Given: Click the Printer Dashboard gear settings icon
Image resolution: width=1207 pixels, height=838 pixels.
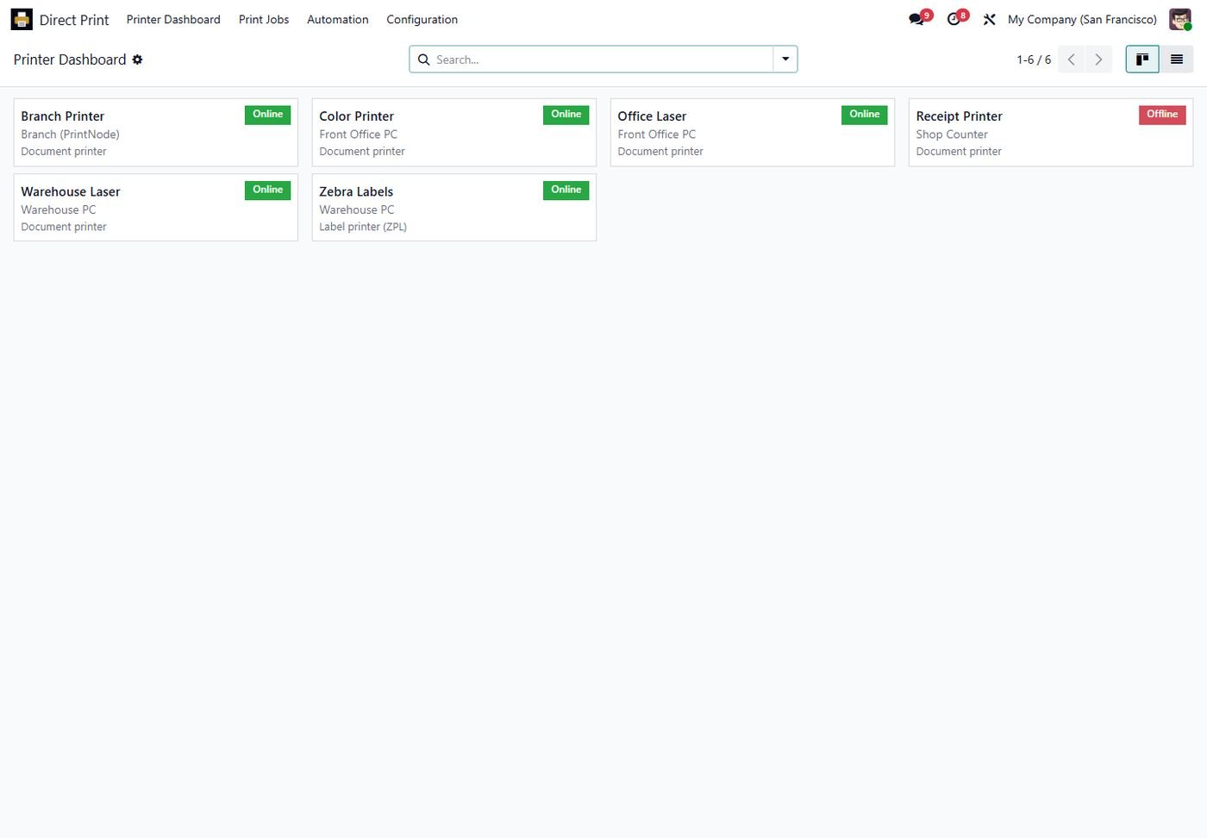Looking at the screenshot, I should [x=137, y=59].
